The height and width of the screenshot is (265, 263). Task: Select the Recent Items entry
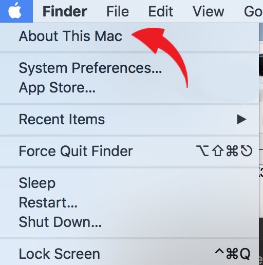(x=129, y=120)
